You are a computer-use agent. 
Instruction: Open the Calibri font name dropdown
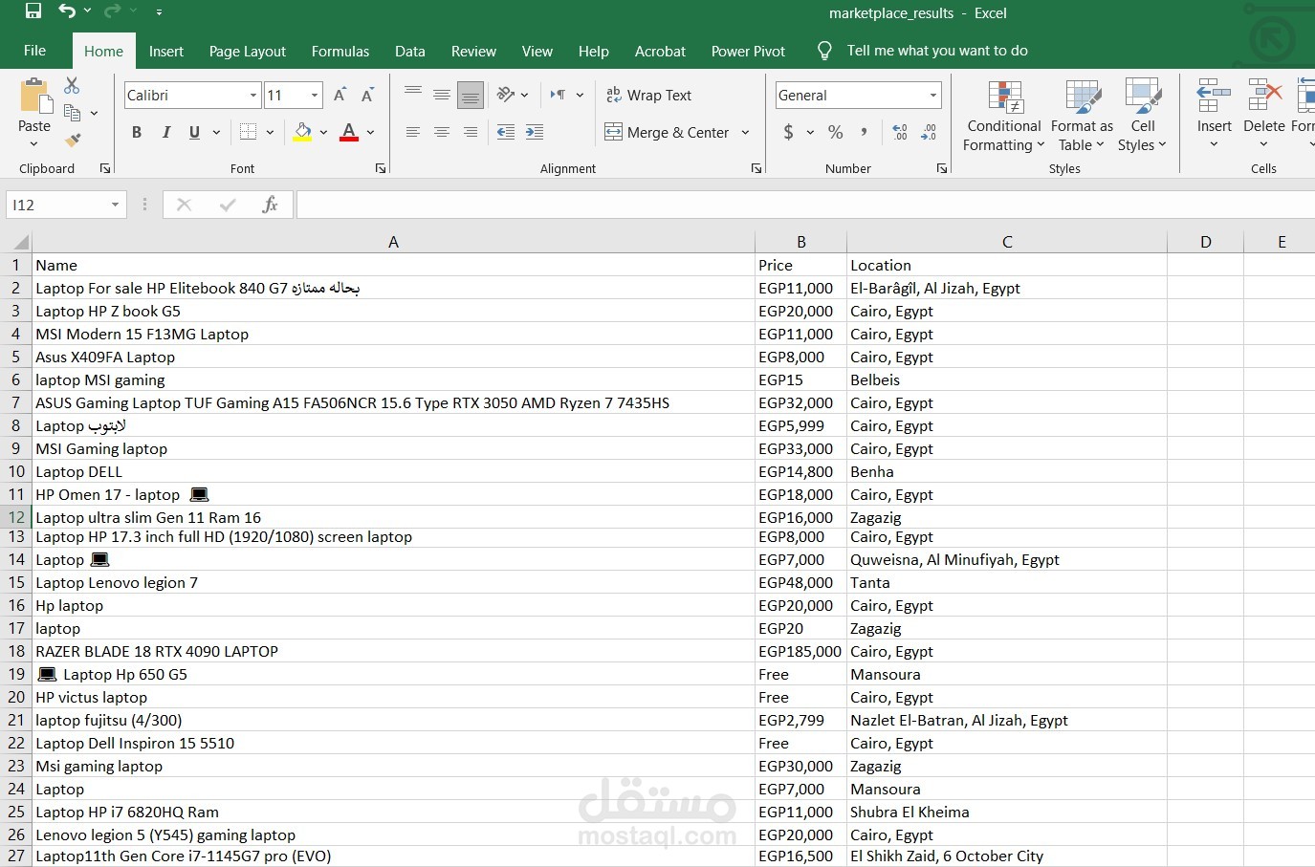pos(253,95)
